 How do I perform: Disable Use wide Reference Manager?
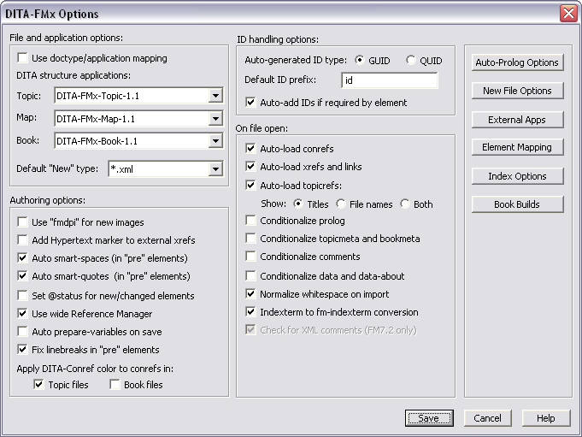pyautogui.click(x=22, y=313)
